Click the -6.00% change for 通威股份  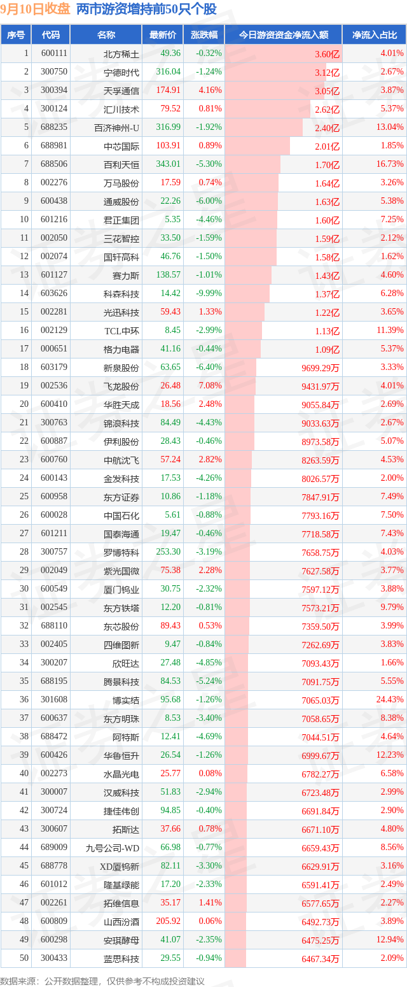[x=209, y=201]
